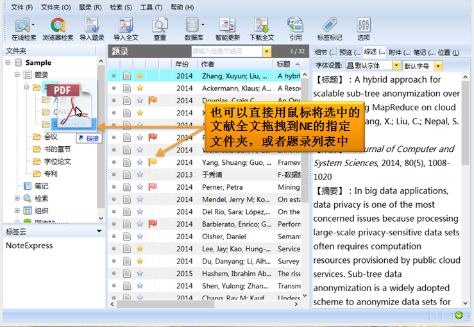This screenshot has height=327, width=474.
Task: Open the search keyword dropdown arrow
Action: tap(267, 52)
